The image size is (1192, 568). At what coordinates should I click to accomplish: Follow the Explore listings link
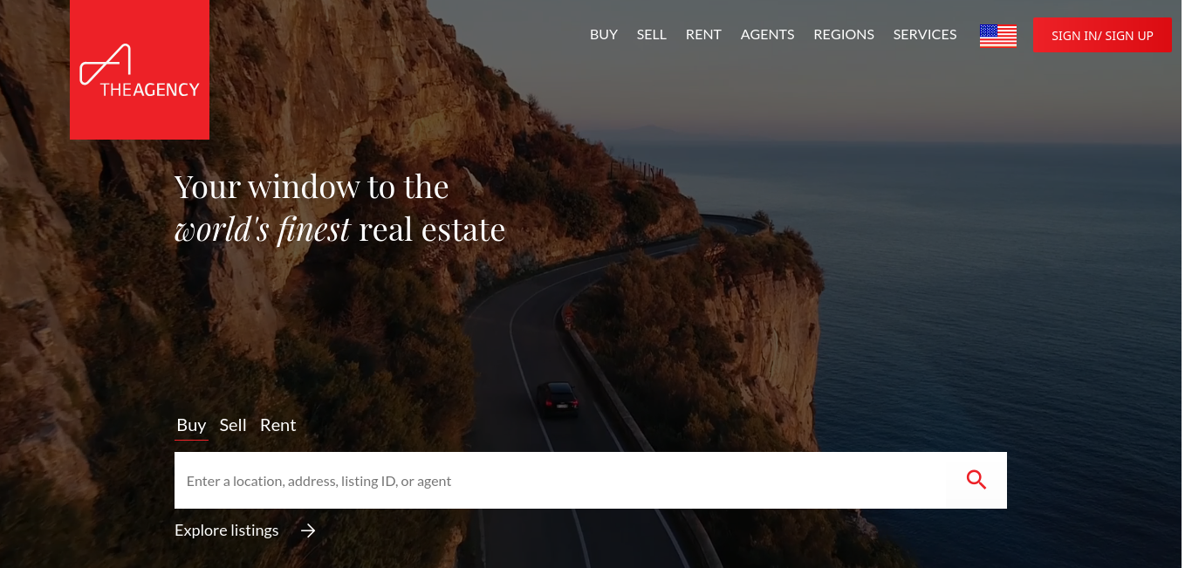227,530
